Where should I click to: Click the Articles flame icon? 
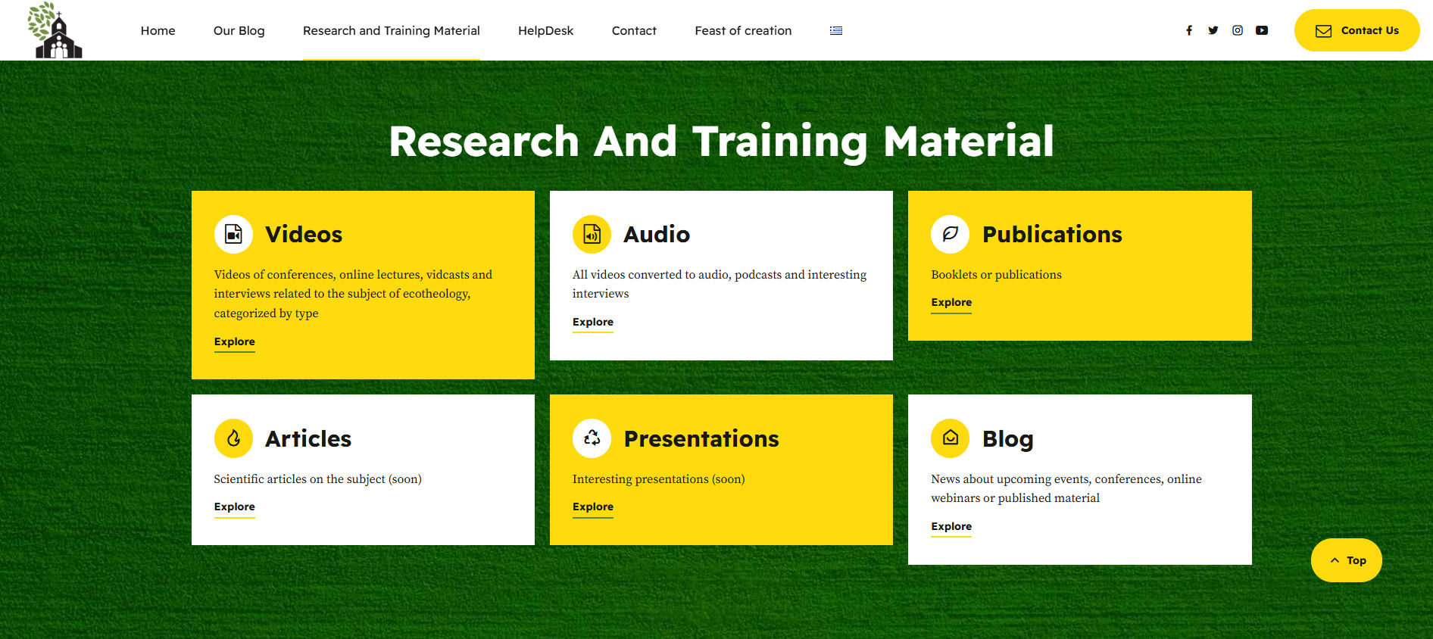pyautogui.click(x=234, y=438)
